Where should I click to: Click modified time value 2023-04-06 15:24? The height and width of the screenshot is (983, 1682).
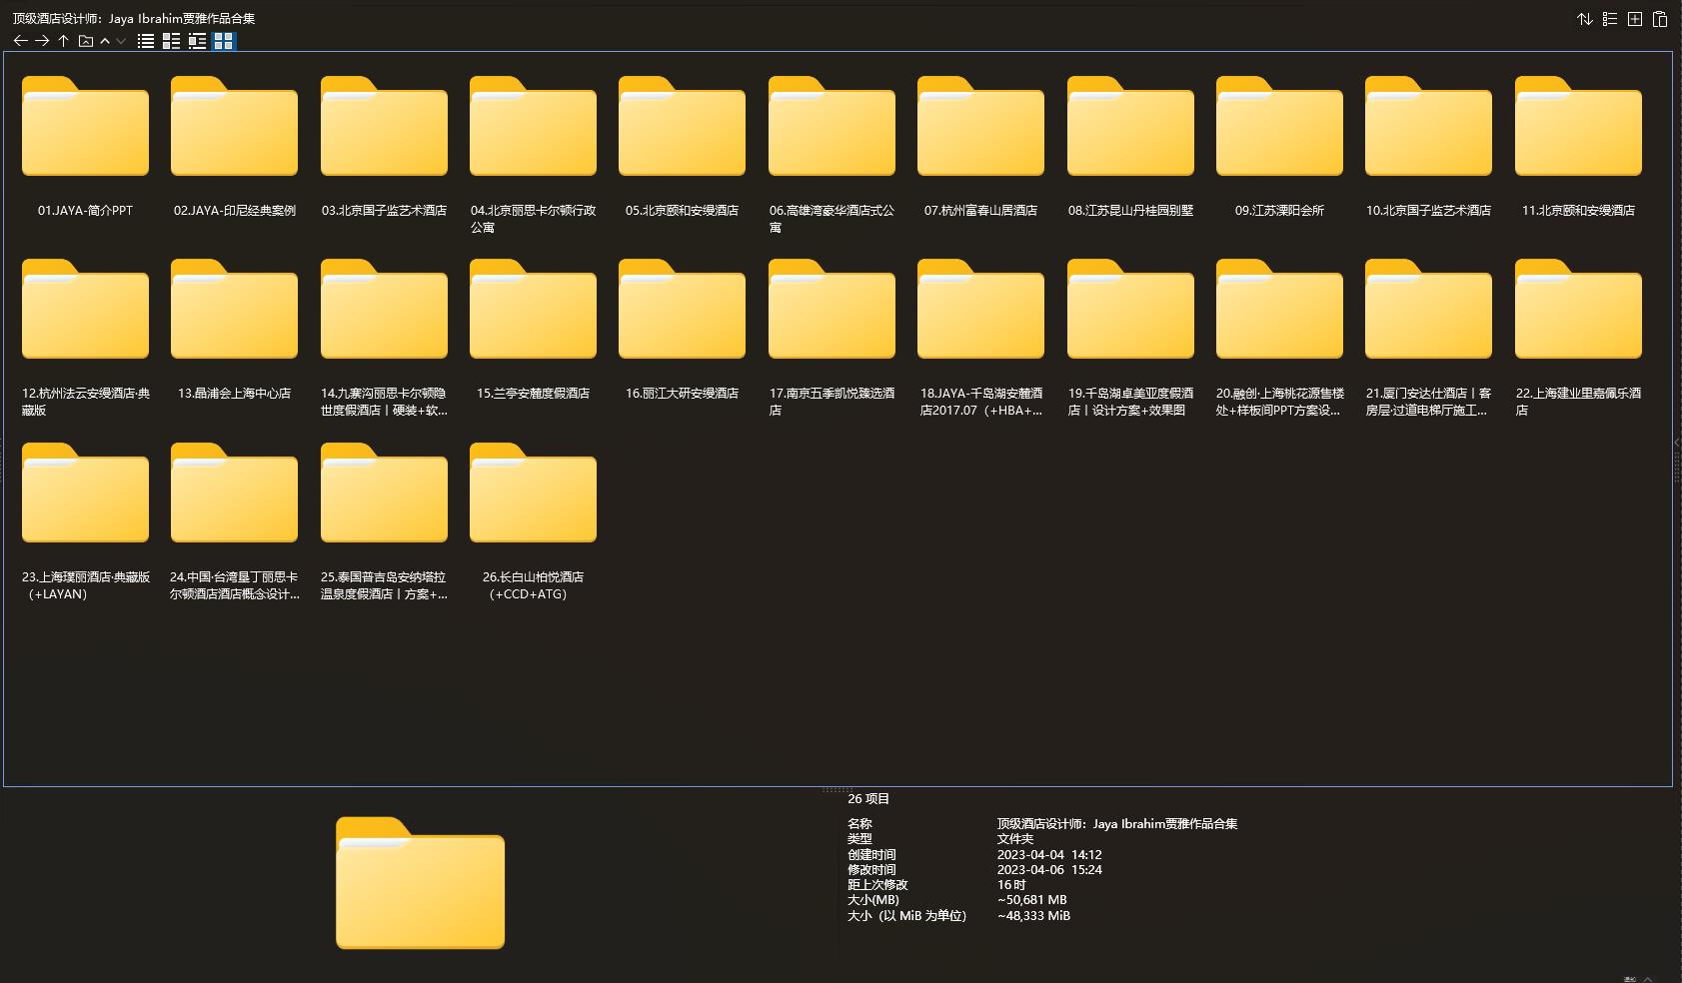click(1049, 870)
